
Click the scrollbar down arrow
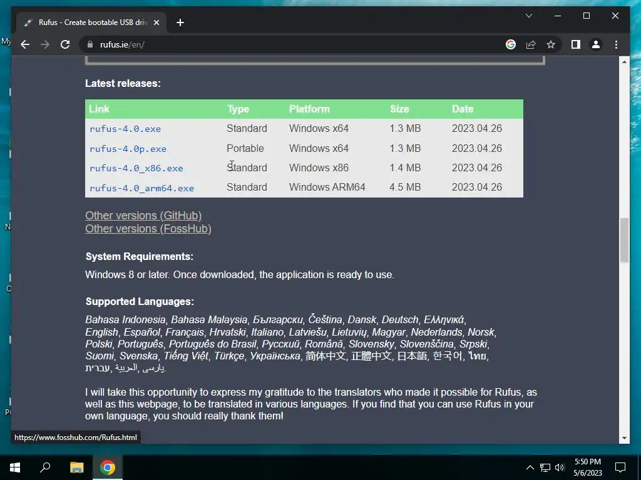(x=624, y=438)
